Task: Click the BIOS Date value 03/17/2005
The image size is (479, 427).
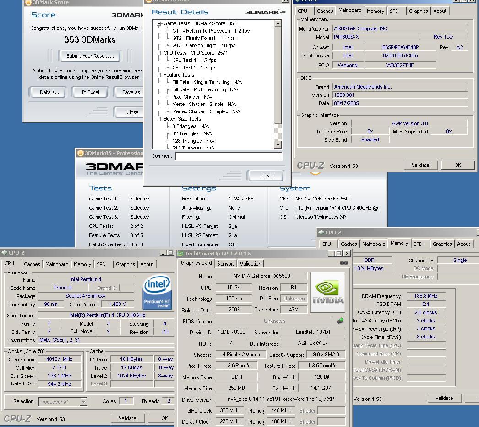Action: click(400, 103)
